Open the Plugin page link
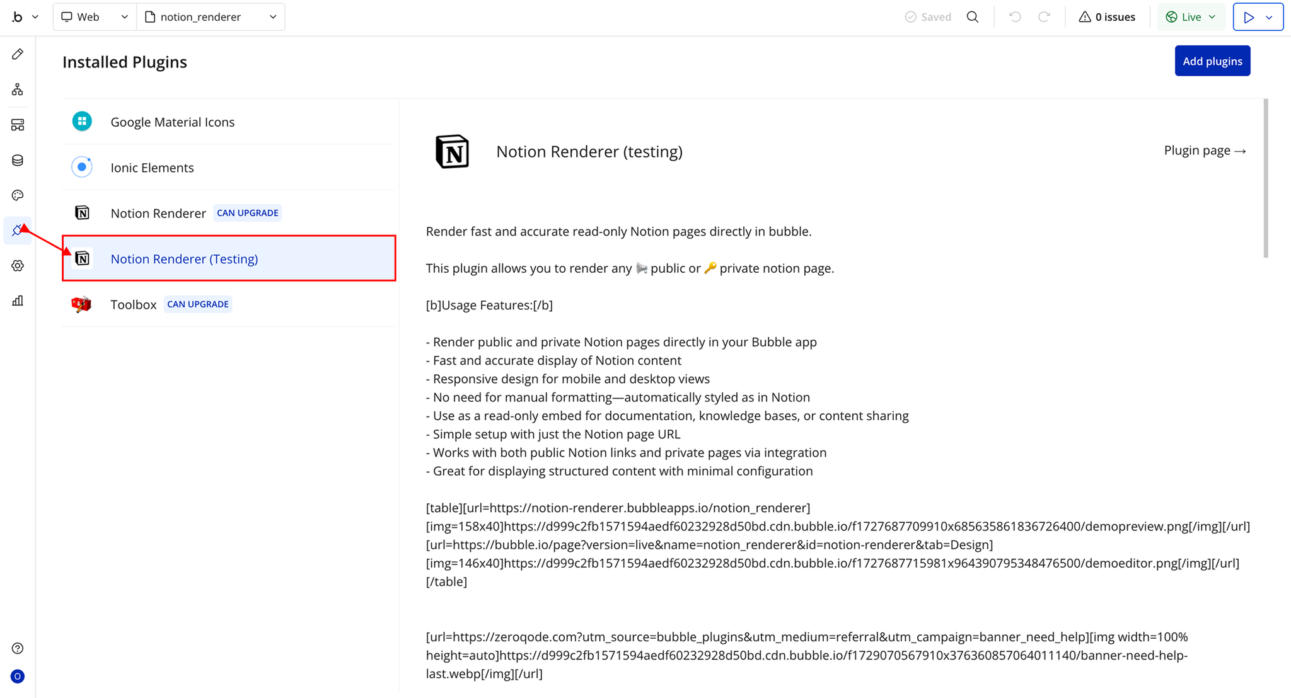 coord(1204,151)
